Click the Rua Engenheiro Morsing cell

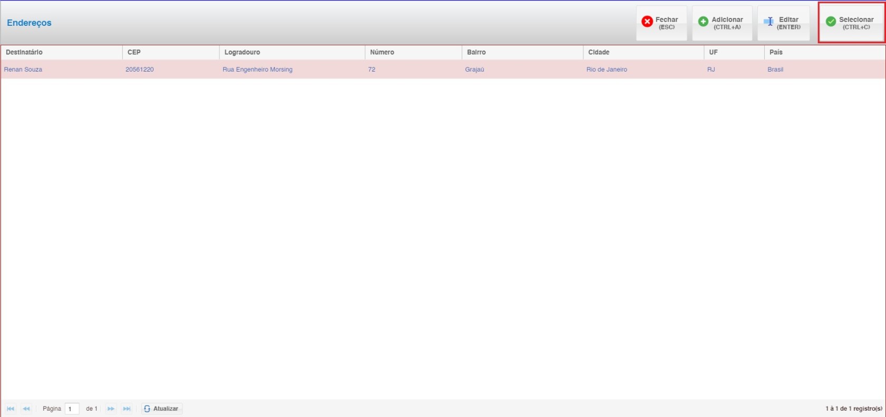pos(257,69)
